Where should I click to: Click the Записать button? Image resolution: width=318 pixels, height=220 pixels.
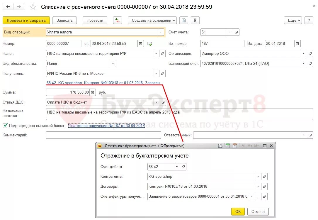[64, 20]
